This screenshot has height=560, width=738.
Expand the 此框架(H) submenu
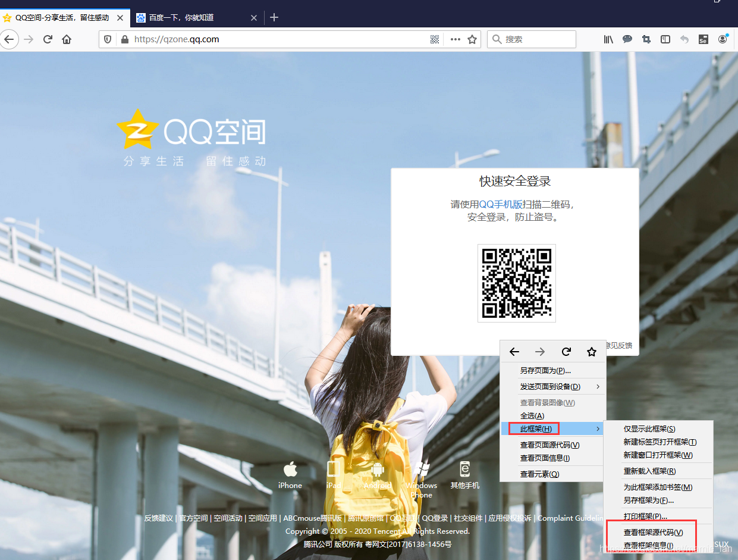[553, 428]
